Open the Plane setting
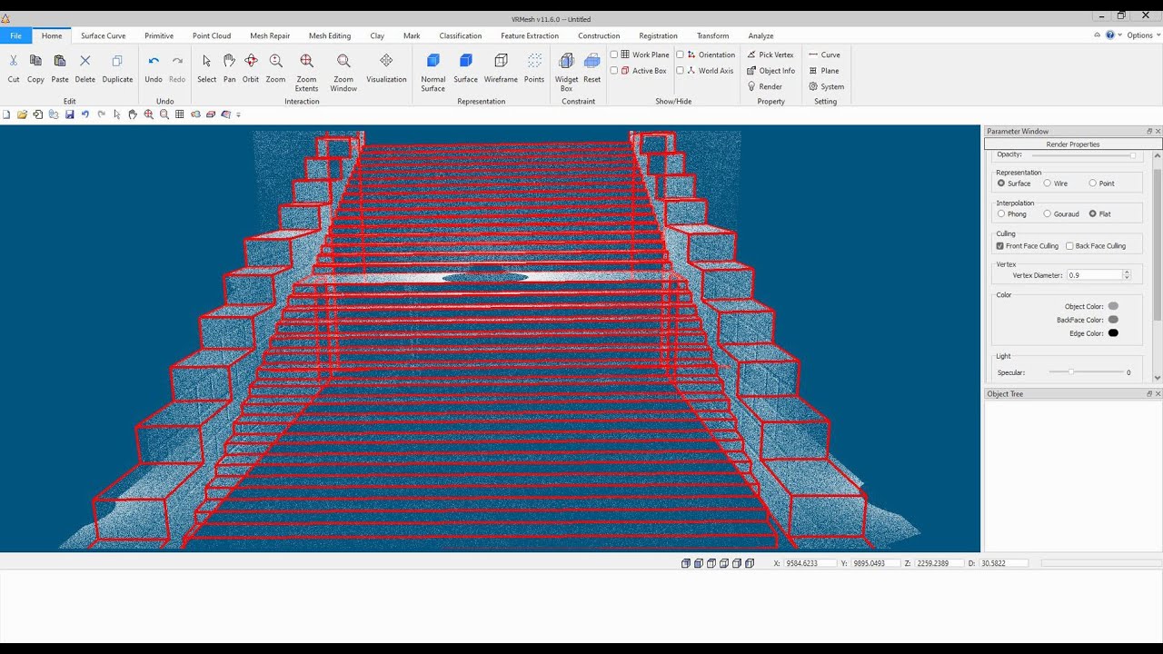 (x=823, y=71)
